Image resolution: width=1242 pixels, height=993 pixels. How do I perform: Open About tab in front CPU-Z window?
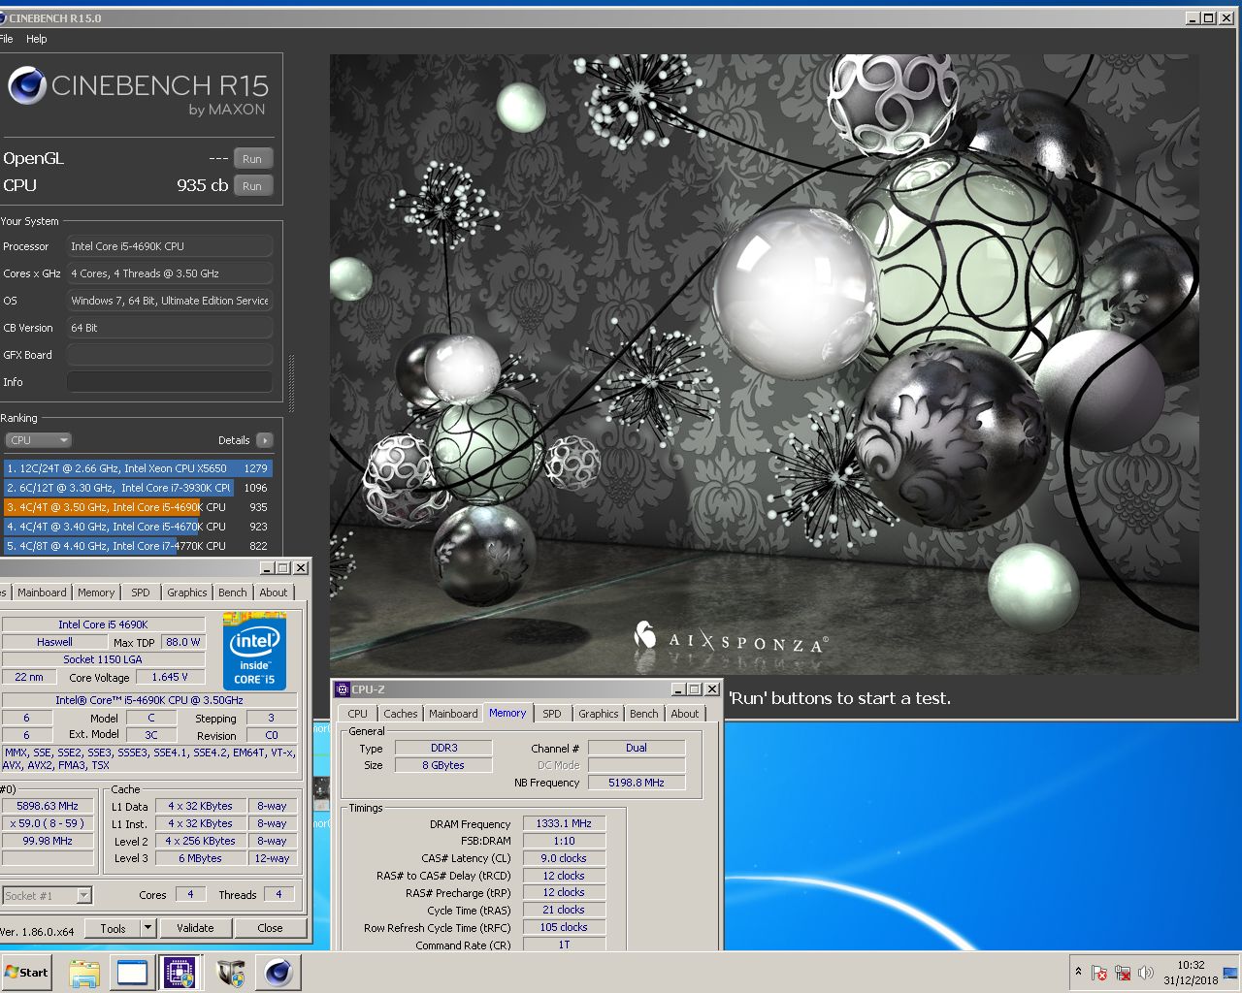point(684,714)
